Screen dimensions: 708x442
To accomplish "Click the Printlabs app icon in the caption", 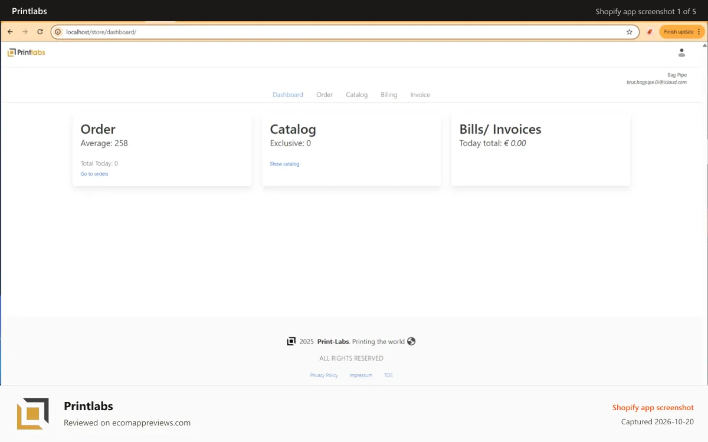I will pos(32,414).
